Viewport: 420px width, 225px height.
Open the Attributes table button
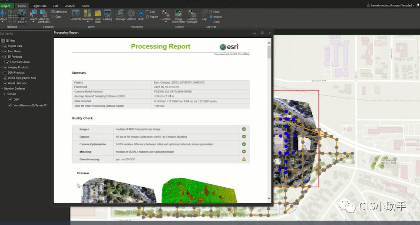[59, 12]
